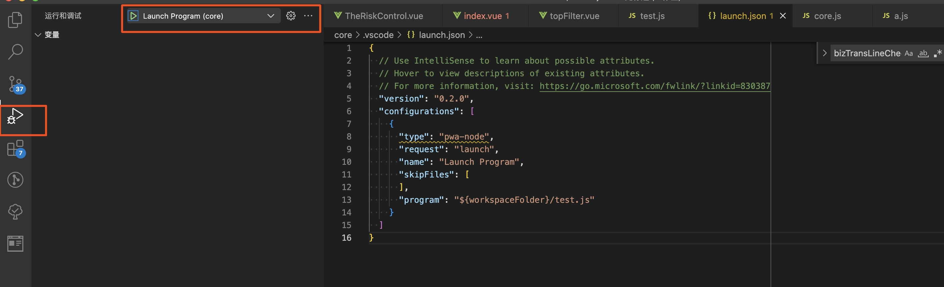
Task: Open the go.microsoft.com fwlink URL
Action: (x=654, y=86)
